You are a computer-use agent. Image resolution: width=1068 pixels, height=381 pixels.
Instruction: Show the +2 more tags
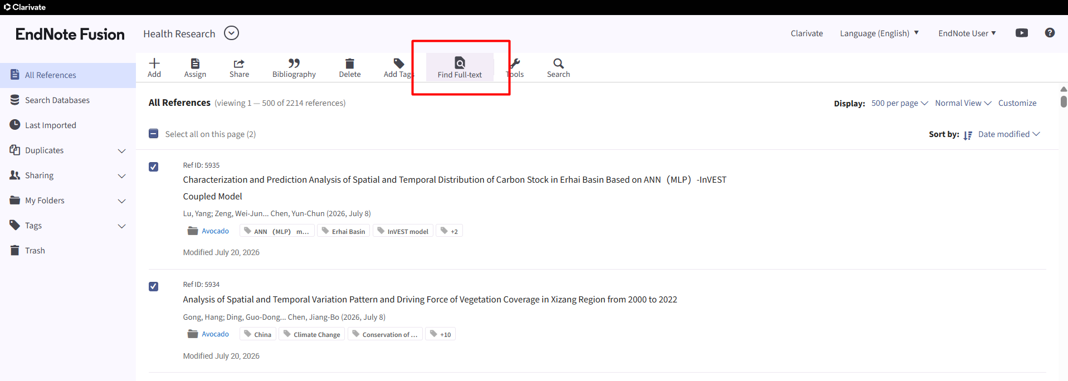(x=449, y=231)
